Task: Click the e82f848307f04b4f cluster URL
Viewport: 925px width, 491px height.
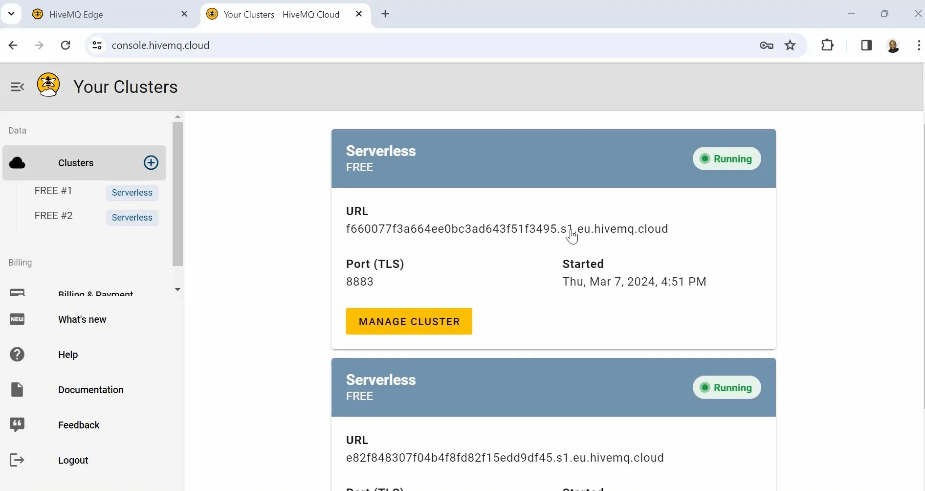Action: coord(505,458)
